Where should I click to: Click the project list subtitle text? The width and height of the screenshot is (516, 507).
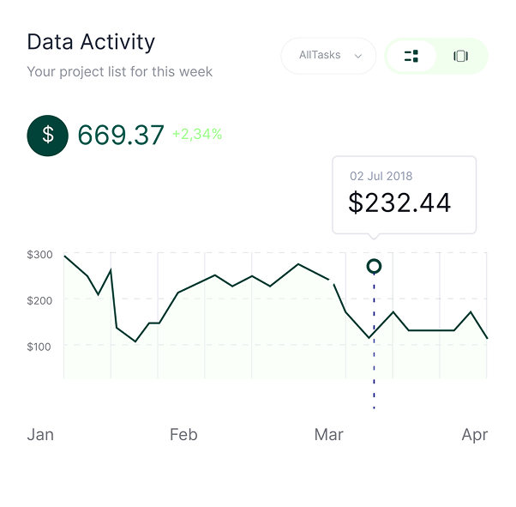pyautogui.click(x=120, y=72)
